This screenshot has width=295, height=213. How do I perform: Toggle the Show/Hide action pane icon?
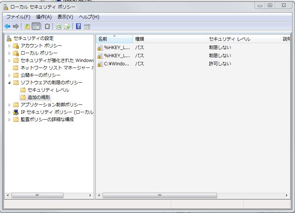(x=87, y=26)
